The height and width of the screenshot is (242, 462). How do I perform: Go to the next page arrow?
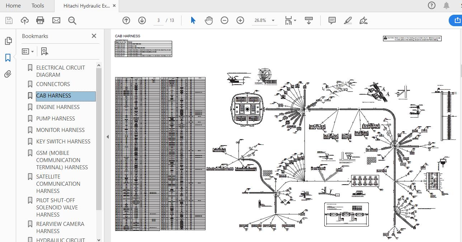142,20
